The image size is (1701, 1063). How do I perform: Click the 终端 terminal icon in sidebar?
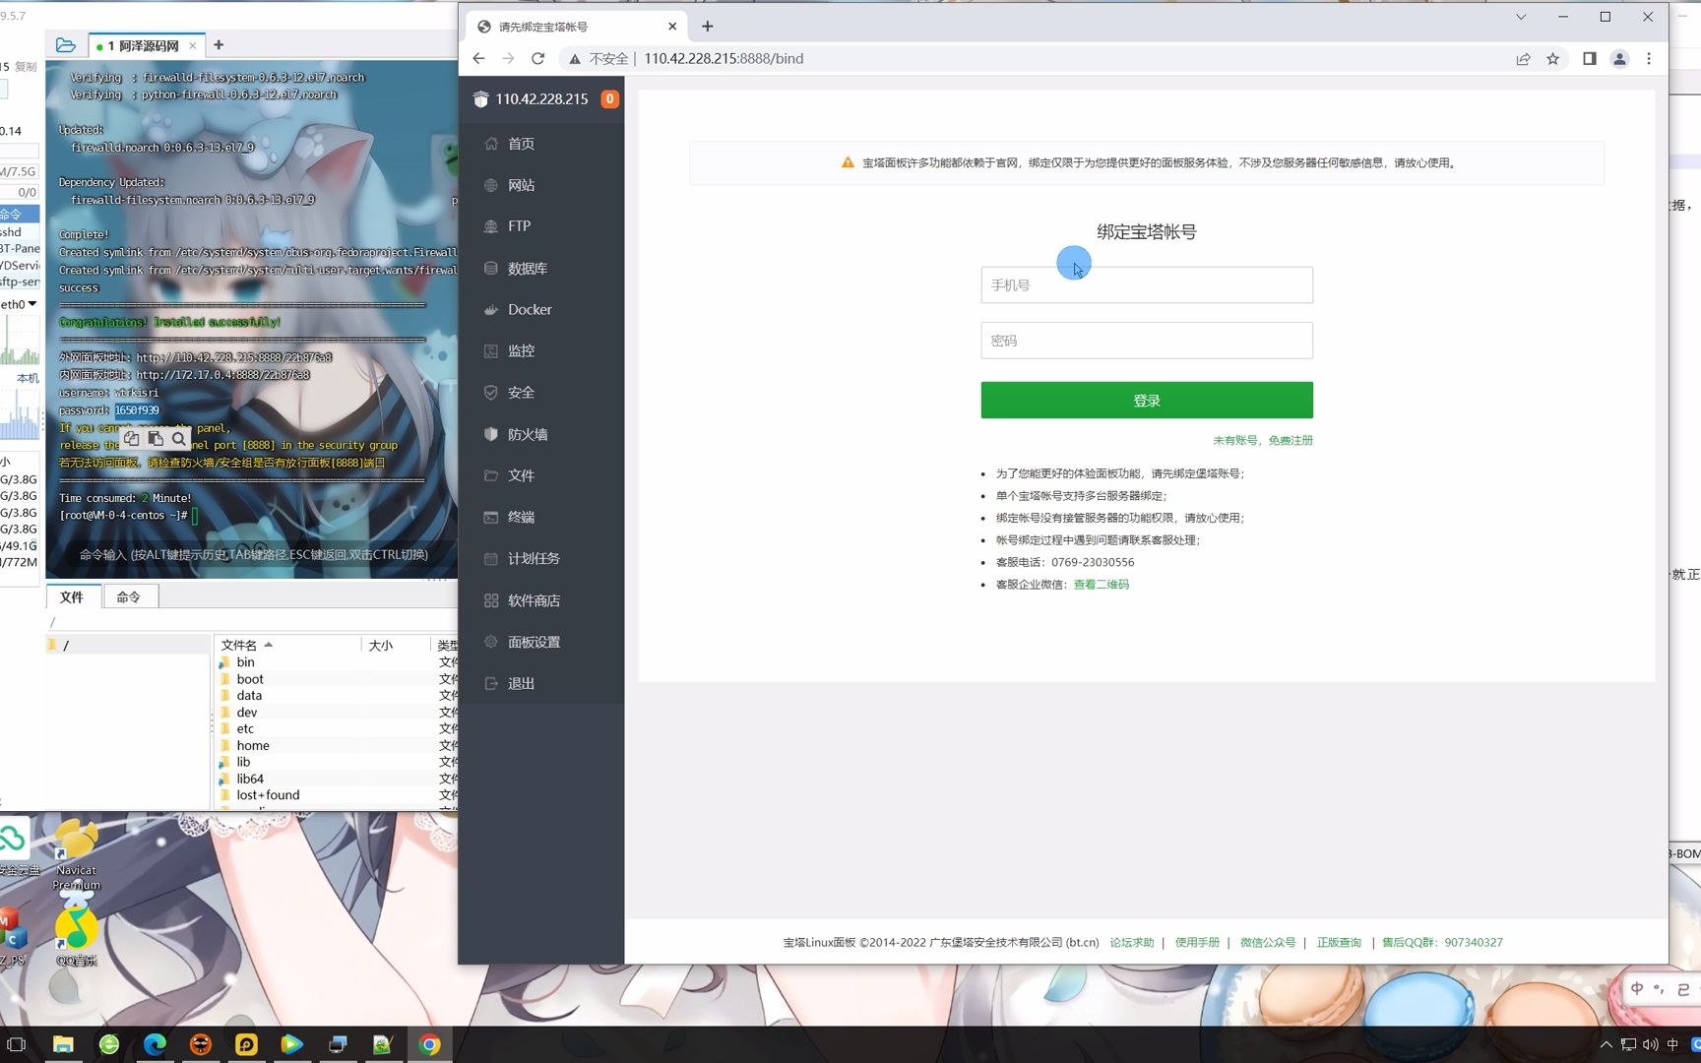click(x=491, y=517)
